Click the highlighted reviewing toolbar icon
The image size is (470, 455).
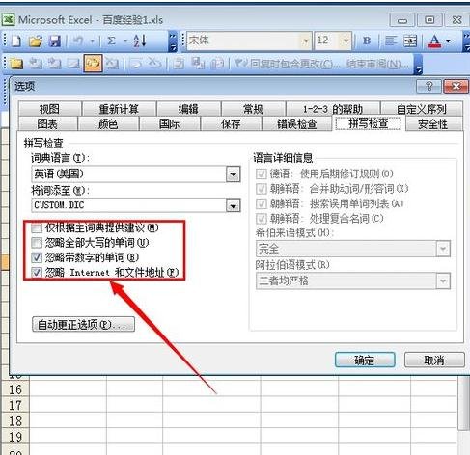pyautogui.click(x=93, y=64)
